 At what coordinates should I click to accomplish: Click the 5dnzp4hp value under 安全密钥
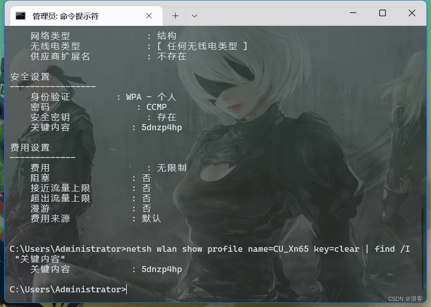point(162,128)
